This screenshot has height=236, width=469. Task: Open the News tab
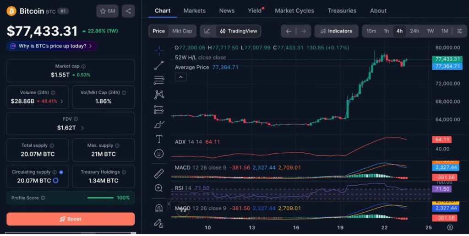tap(227, 11)
